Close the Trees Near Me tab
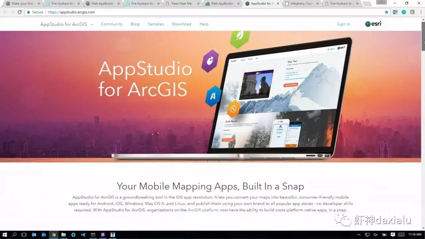Viewport: 425px width, 239px height. [x=198, y=4]
